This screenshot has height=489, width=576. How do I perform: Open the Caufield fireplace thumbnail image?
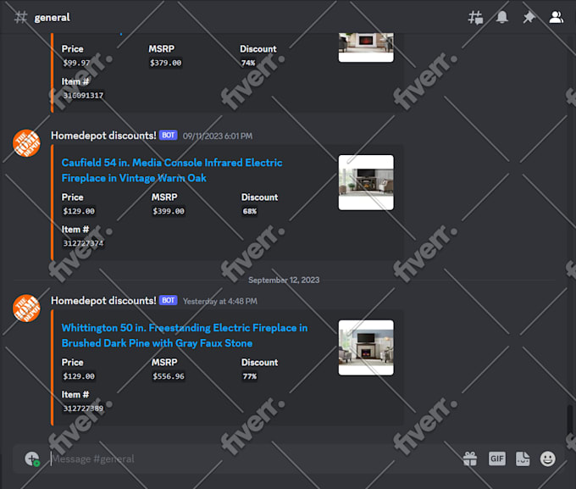coord(366,182)
